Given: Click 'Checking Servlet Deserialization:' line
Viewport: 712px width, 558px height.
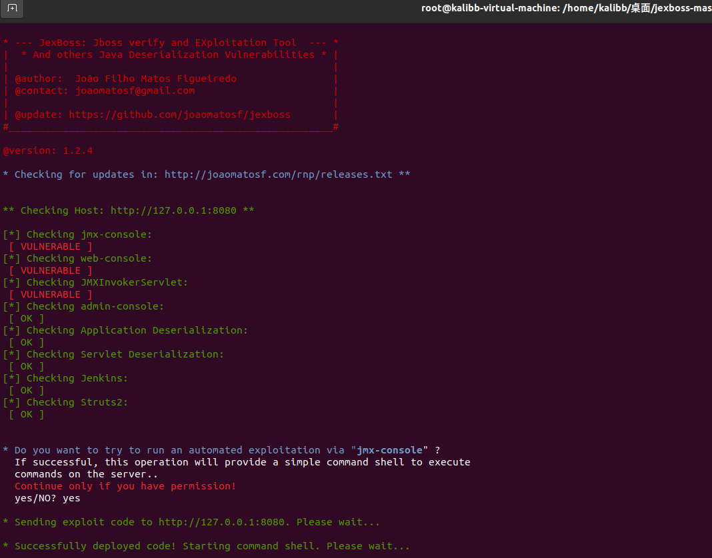Looking at the screenshot, I should (113, 355).
